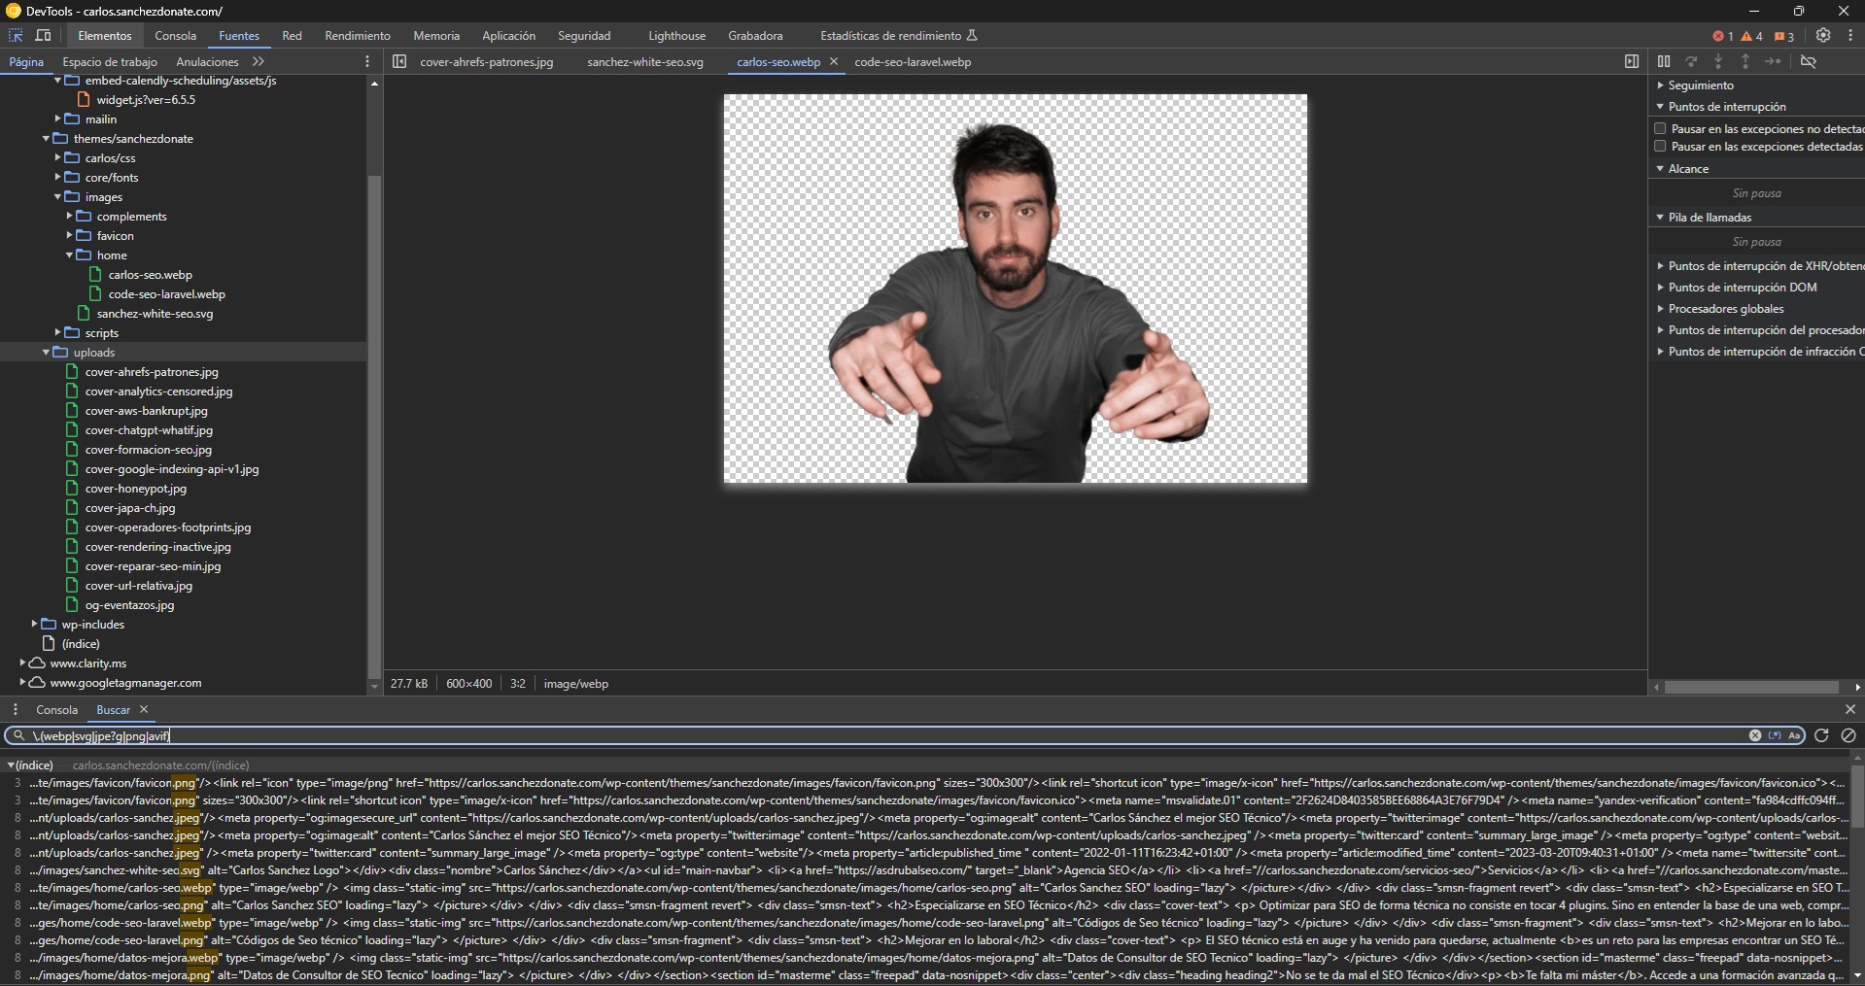Deactivate breakpoints using the toolbar icon
This screenshot has height=986, width=1865.
tap(1808, 61)
